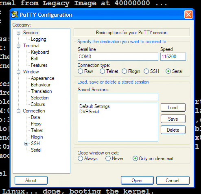
Task: Click the Speed input field
Action: [x=173, y=57]
